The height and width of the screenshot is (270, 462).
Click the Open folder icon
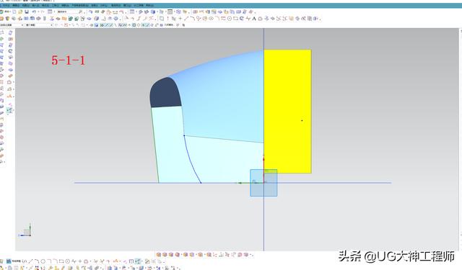pos(20,12)
